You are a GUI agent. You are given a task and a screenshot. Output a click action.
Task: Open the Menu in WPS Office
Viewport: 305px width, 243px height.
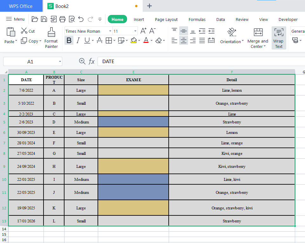coord(15,19)
